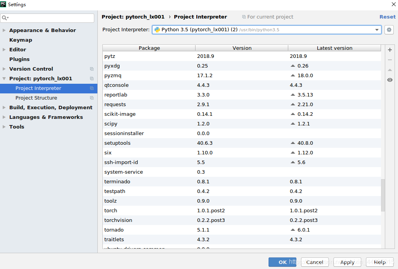Expand the Tools tree node
This screenshot has height=269, width=398.
pyautogui.click(x=4, y=127)
